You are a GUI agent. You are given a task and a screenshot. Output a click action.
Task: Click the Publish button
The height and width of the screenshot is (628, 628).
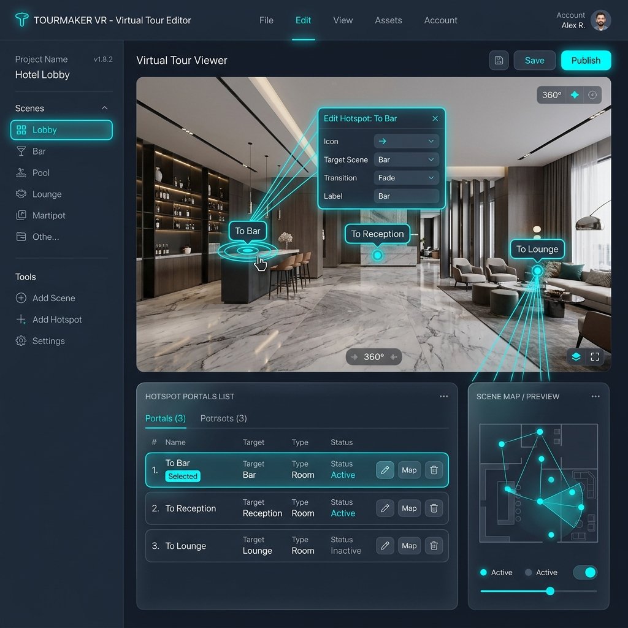point(586,61)
